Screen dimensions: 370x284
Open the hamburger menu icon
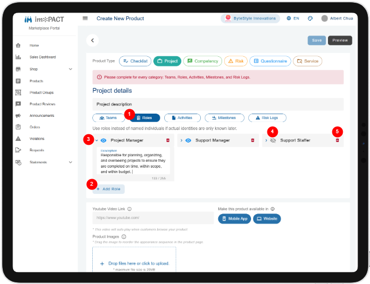tap(85, 18)
